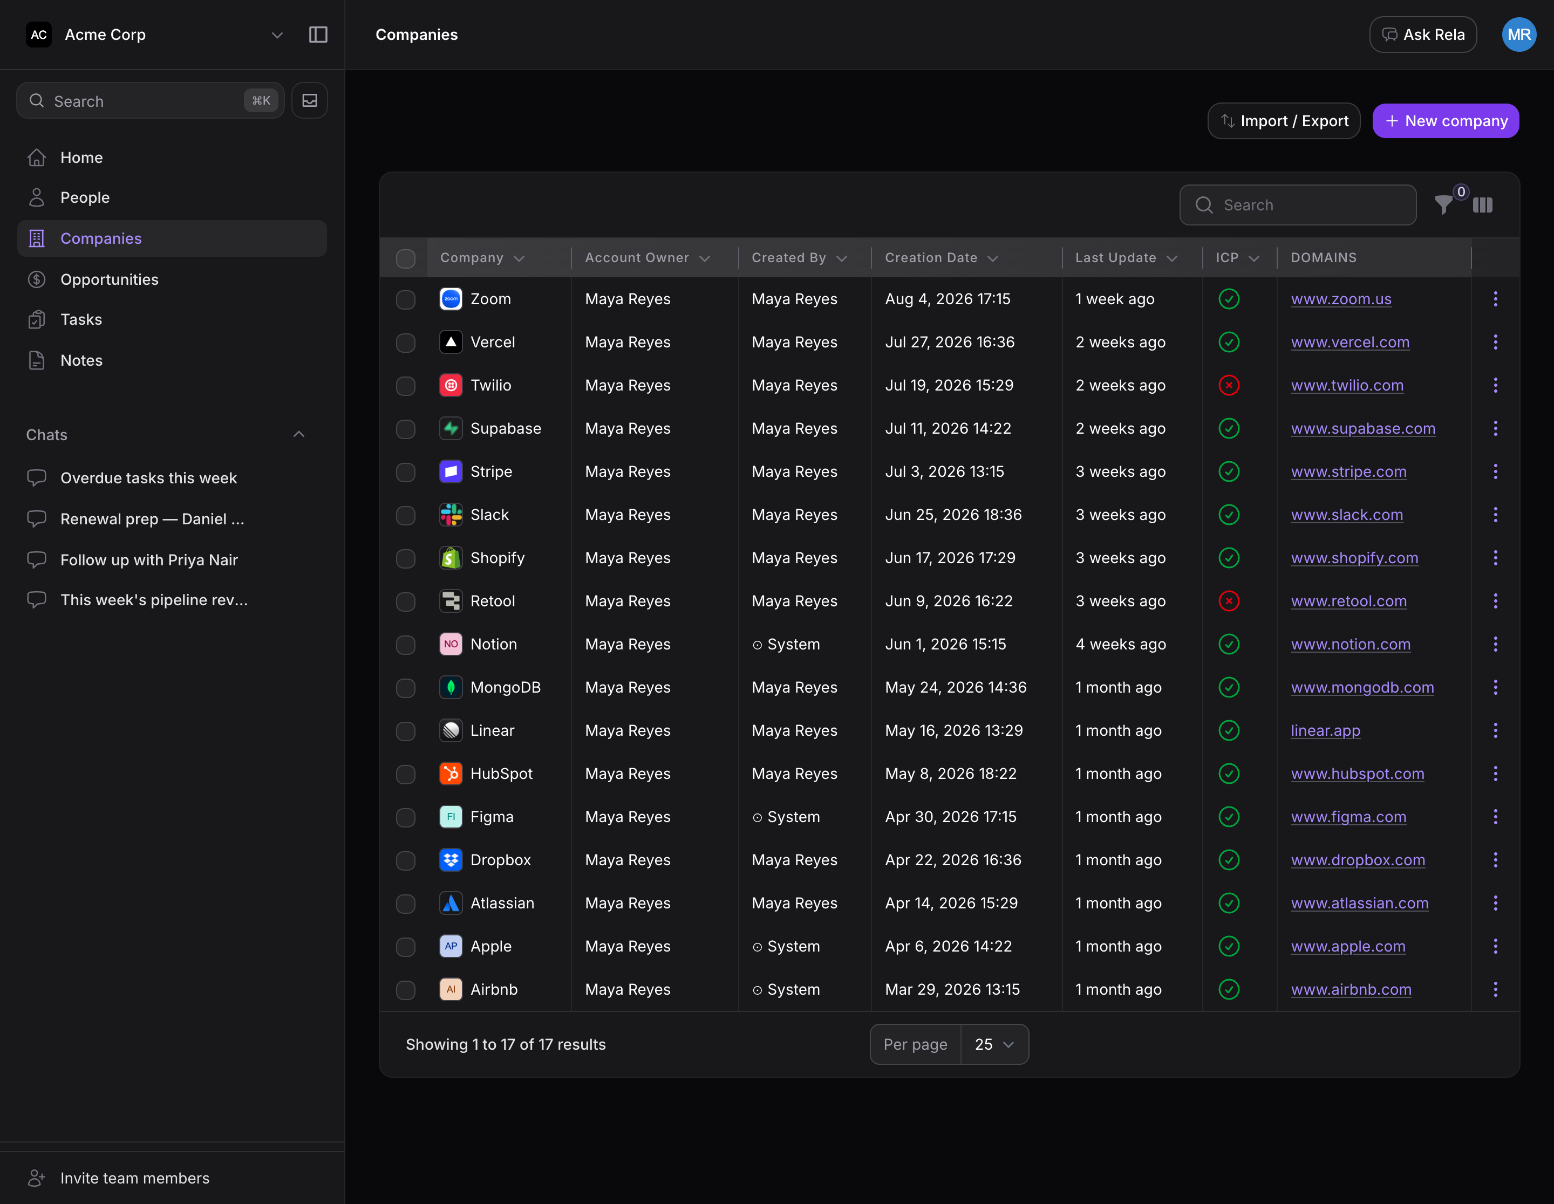Click the Retool company logo
1554x1204 pixels.
451,601
